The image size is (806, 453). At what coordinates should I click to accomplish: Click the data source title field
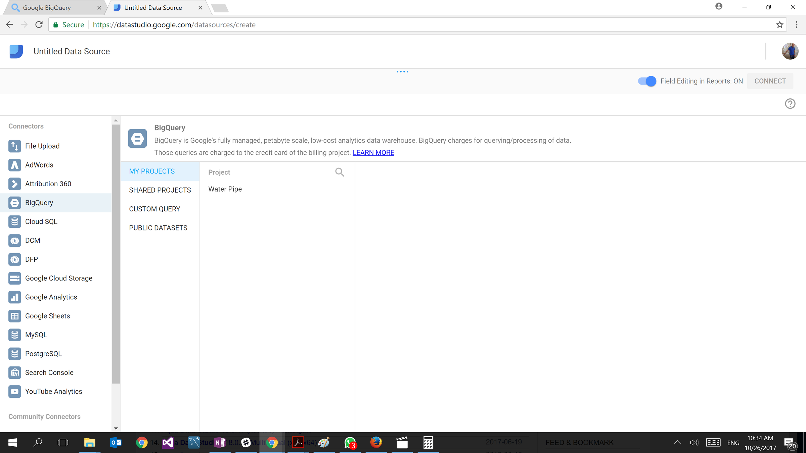(x=72, y=51)
